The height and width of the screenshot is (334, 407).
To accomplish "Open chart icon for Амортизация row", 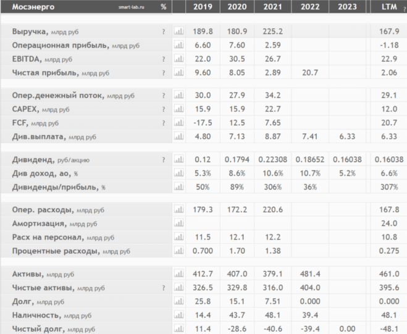I will pyautogui.click(x=179, y=223).
